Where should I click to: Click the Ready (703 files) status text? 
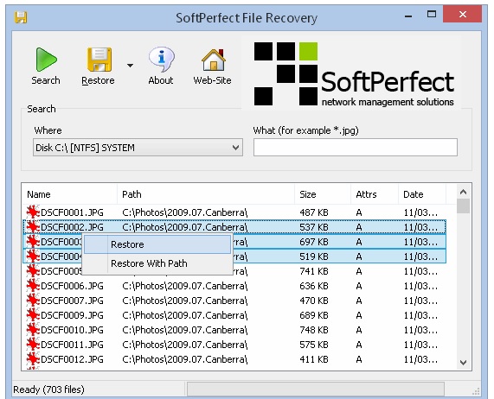[48, 389]
